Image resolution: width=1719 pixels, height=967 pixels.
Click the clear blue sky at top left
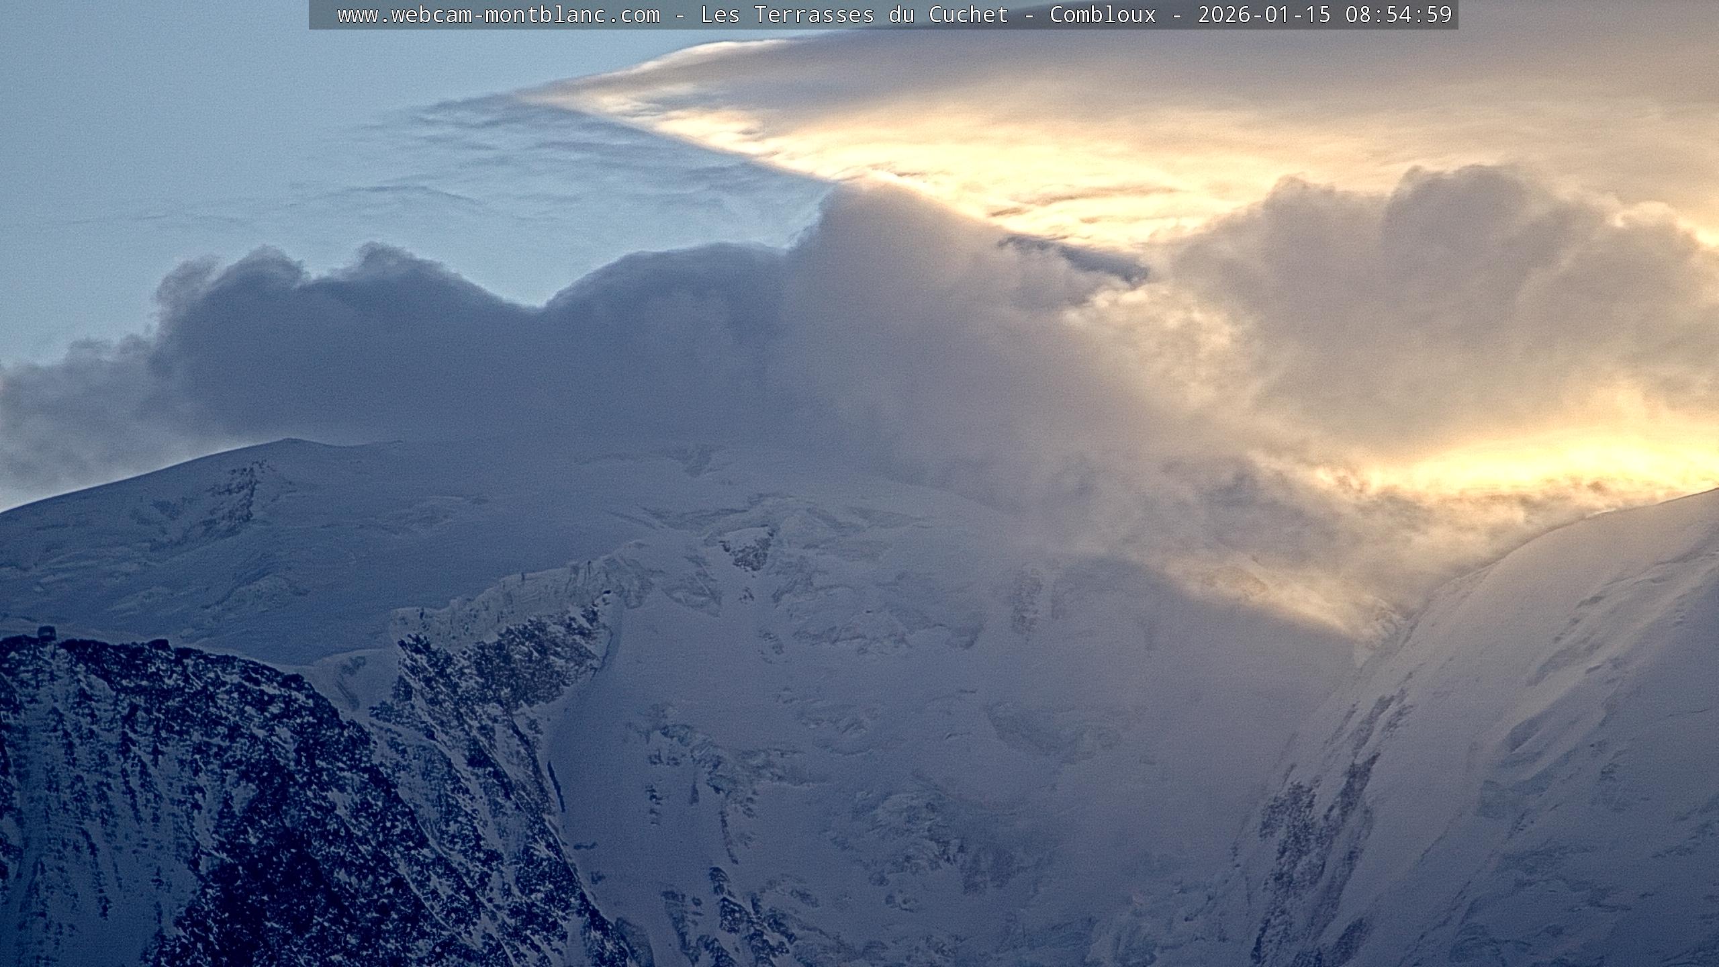(134, 101)
